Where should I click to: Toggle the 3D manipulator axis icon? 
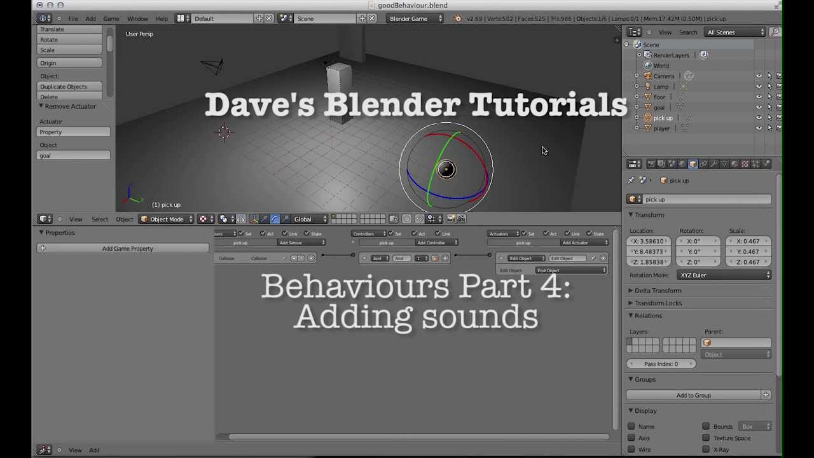(254, 219)
